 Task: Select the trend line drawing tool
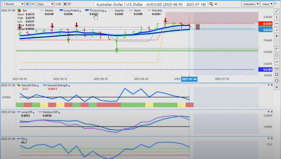tap(277, 11)
